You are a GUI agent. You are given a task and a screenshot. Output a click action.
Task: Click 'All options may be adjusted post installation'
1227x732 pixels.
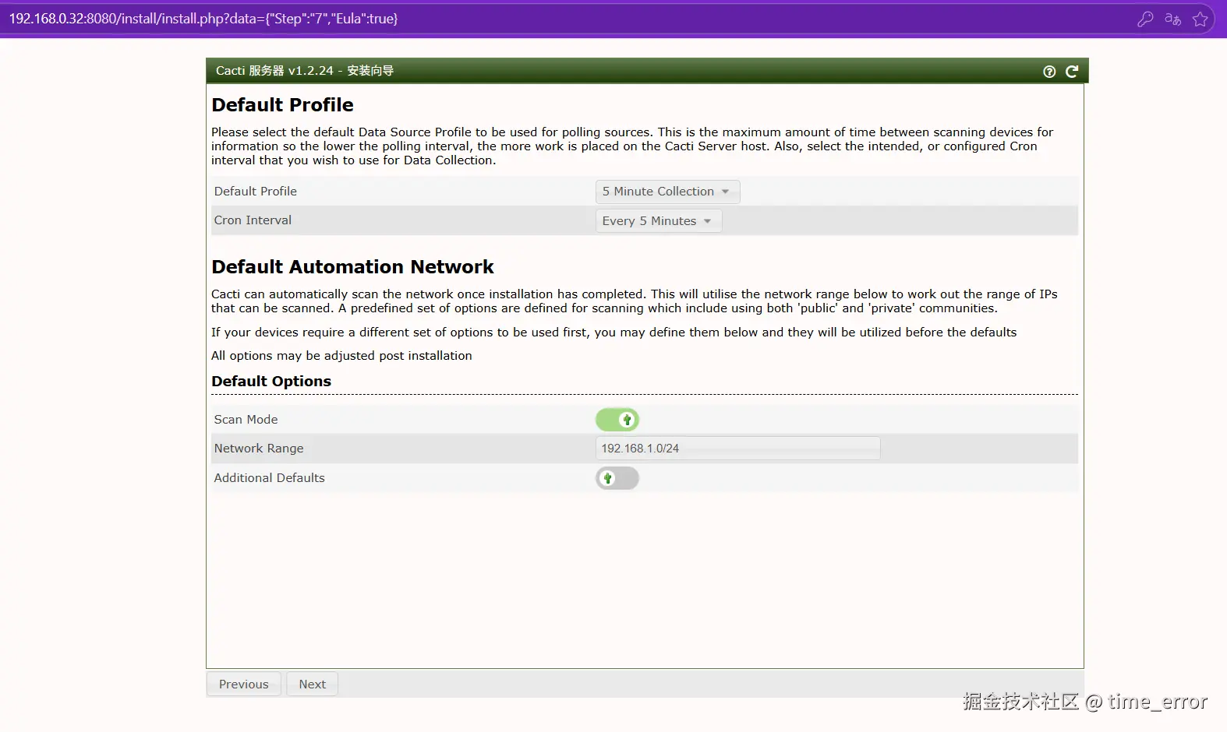(x=341, y=356)
